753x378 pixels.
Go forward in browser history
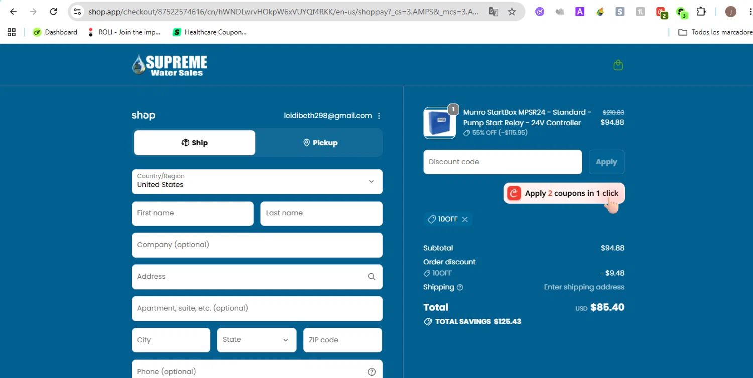pyautogui.click(x=33, y=11)
